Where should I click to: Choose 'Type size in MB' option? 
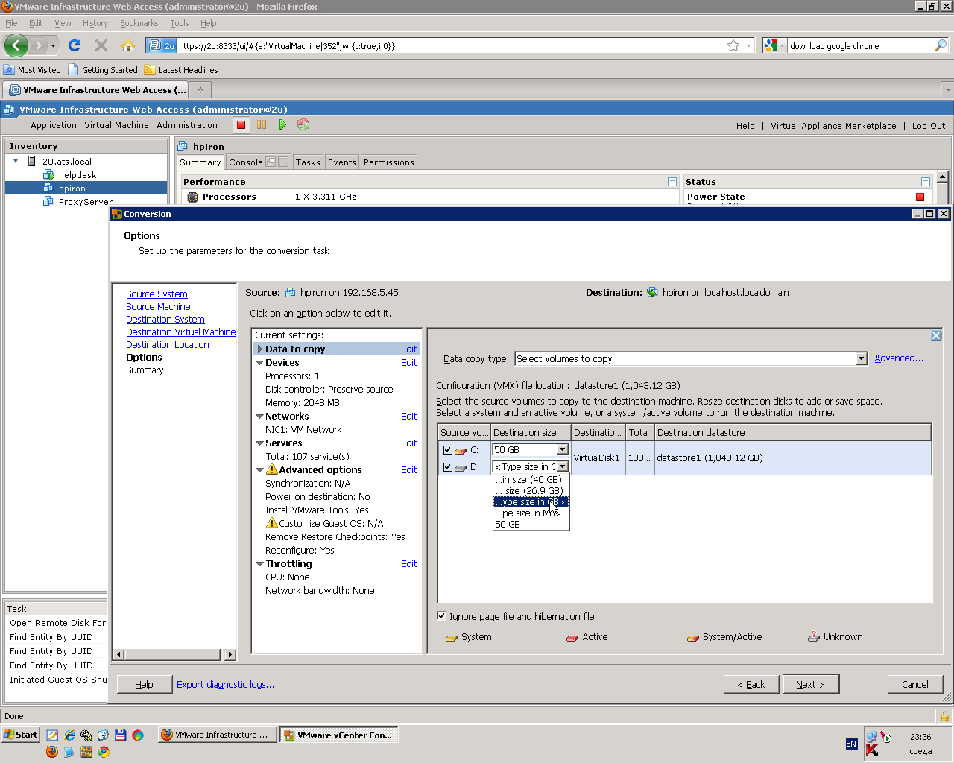click(531, 513)
